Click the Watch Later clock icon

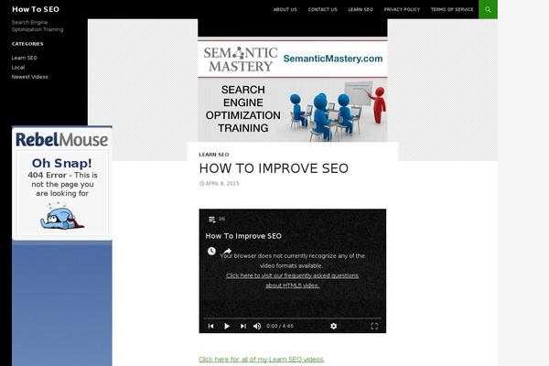pyautogui.click(x=211, y=251)
